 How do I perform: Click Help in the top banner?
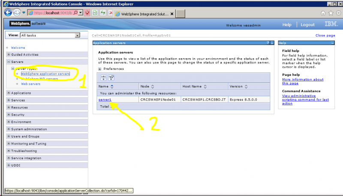click(x=287, y=25)
